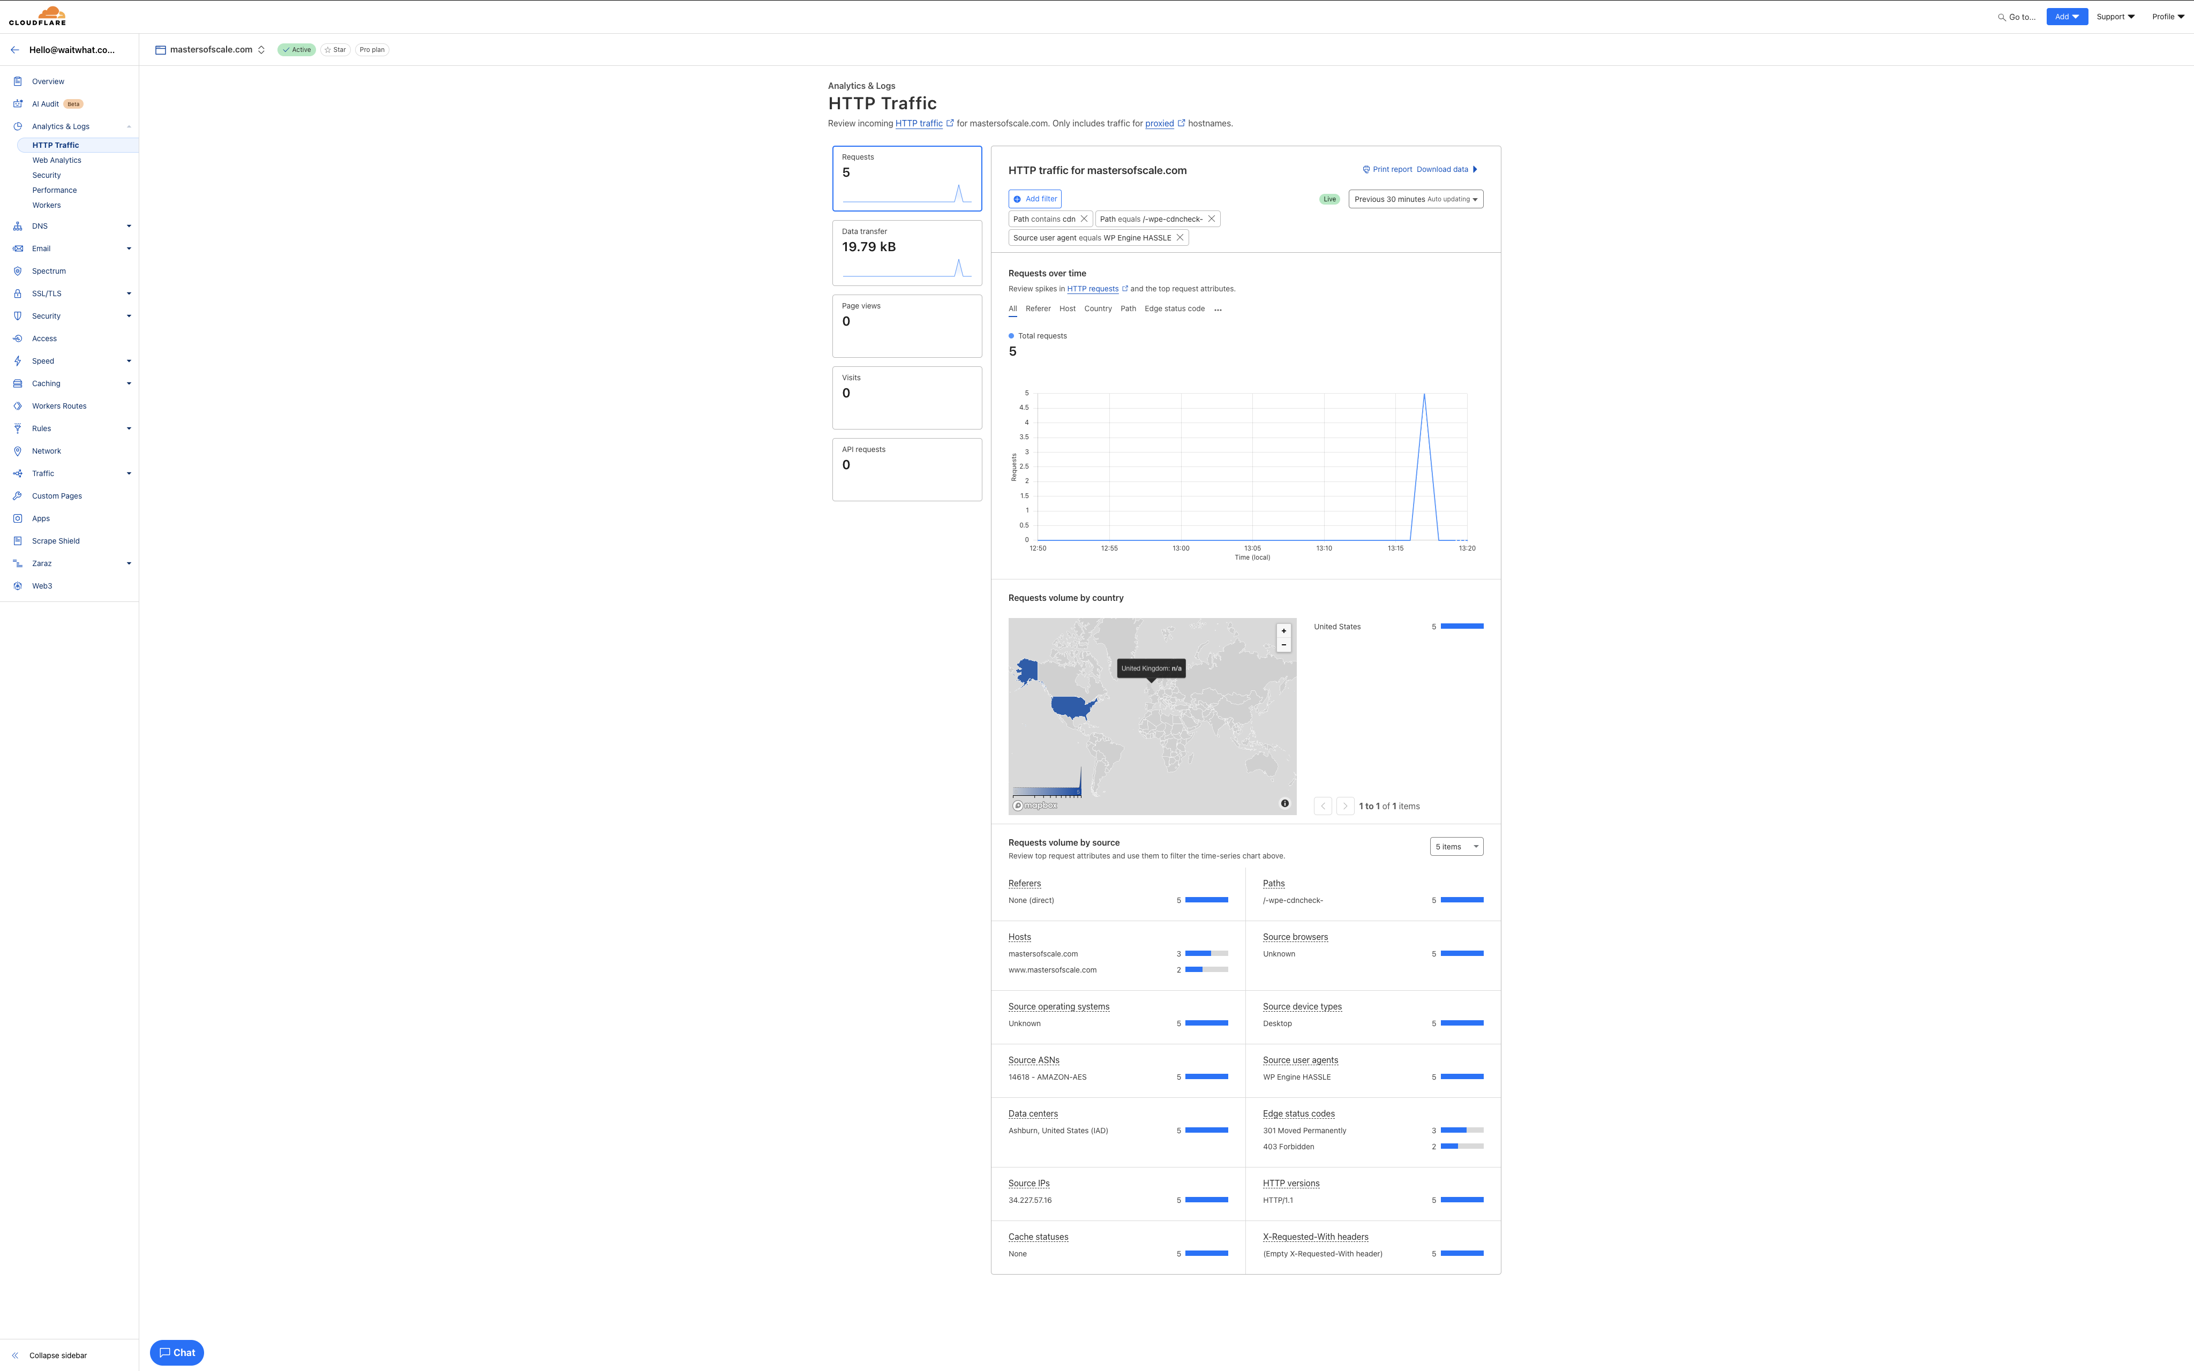The height and width of the screenshot is (1371, 2194).
Task: Select the Data transfer metric card
Action: [x=907, y=253]
